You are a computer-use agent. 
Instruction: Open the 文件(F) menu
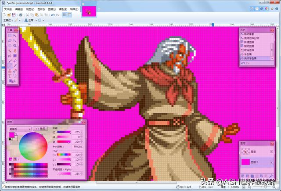coord(7,9)
